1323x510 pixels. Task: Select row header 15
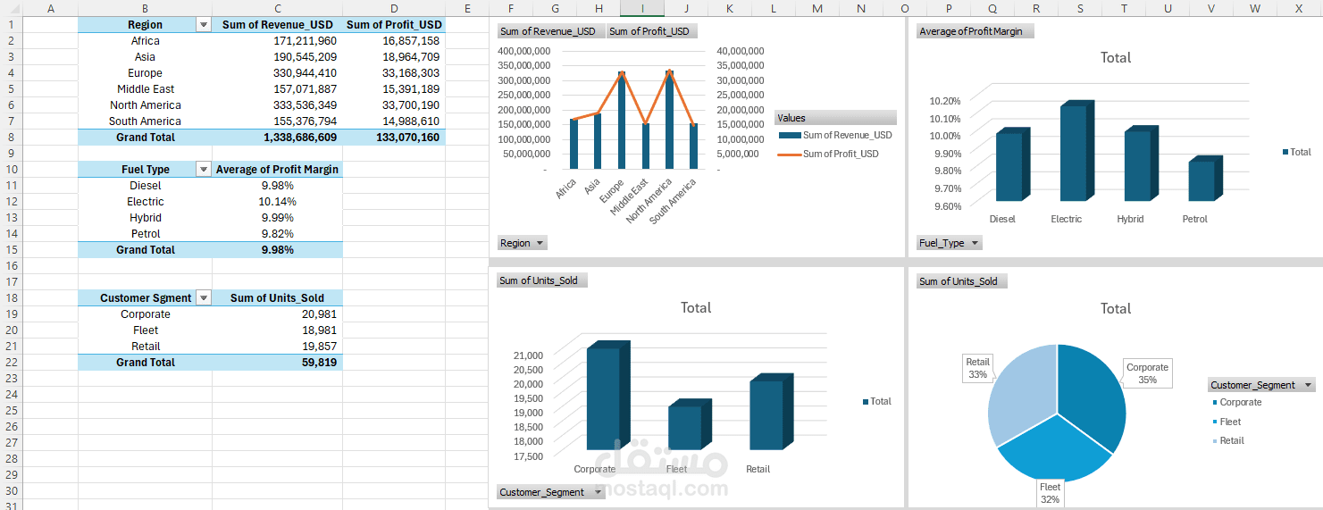click(x=11, y=250)
